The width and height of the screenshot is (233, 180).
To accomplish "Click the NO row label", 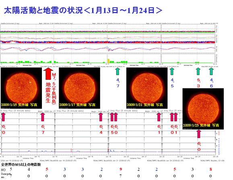I will pos(3,170).
